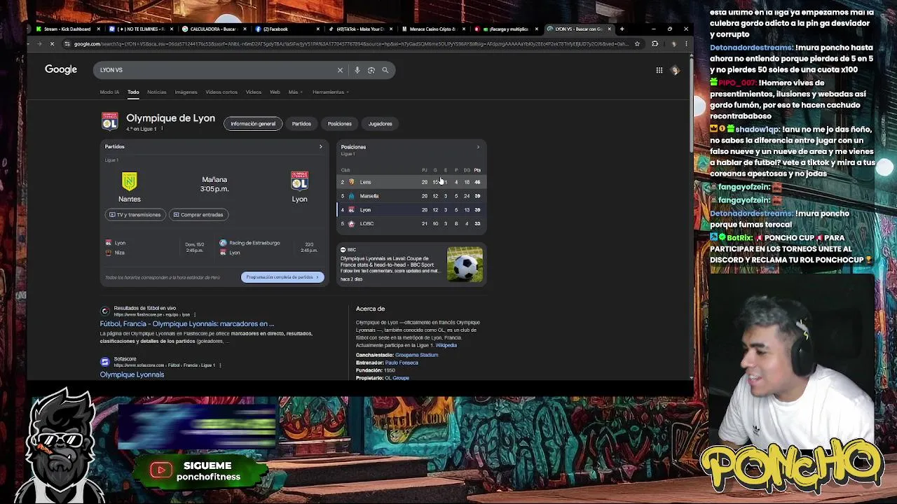
Task: Open Racing de Estrasburgo vs Lyon fixture
Action: tap(270, 248)
